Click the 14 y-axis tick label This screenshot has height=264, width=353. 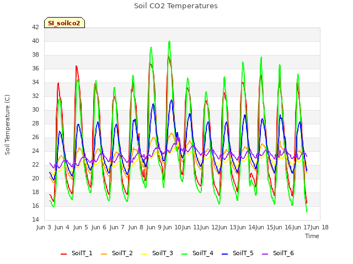(35, 219)
